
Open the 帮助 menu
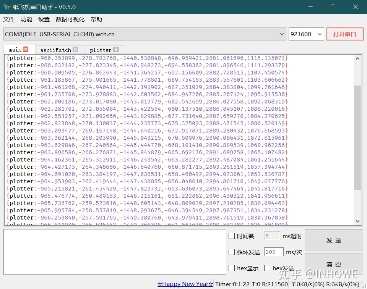click(96, 19)
